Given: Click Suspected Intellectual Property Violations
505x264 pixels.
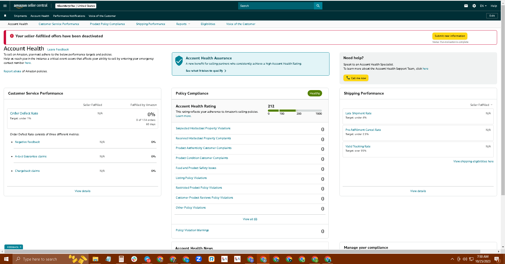Looking at the screenshot, I should pyautogui.click(x=203, y=128).
